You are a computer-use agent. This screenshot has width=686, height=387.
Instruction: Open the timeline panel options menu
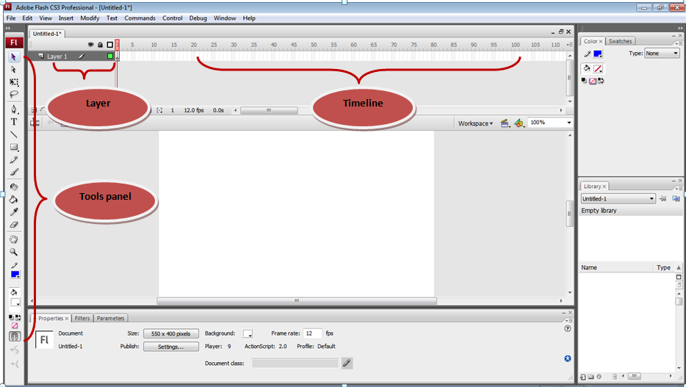(569, 45)
